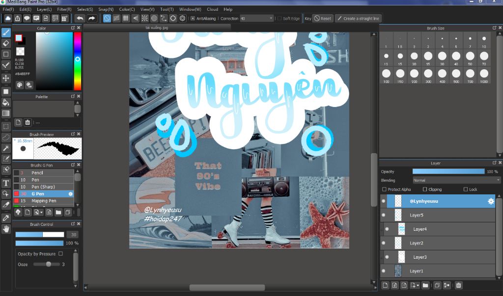Click the hue color strip
Screen dimensions: 503x296
click(77, 61)
